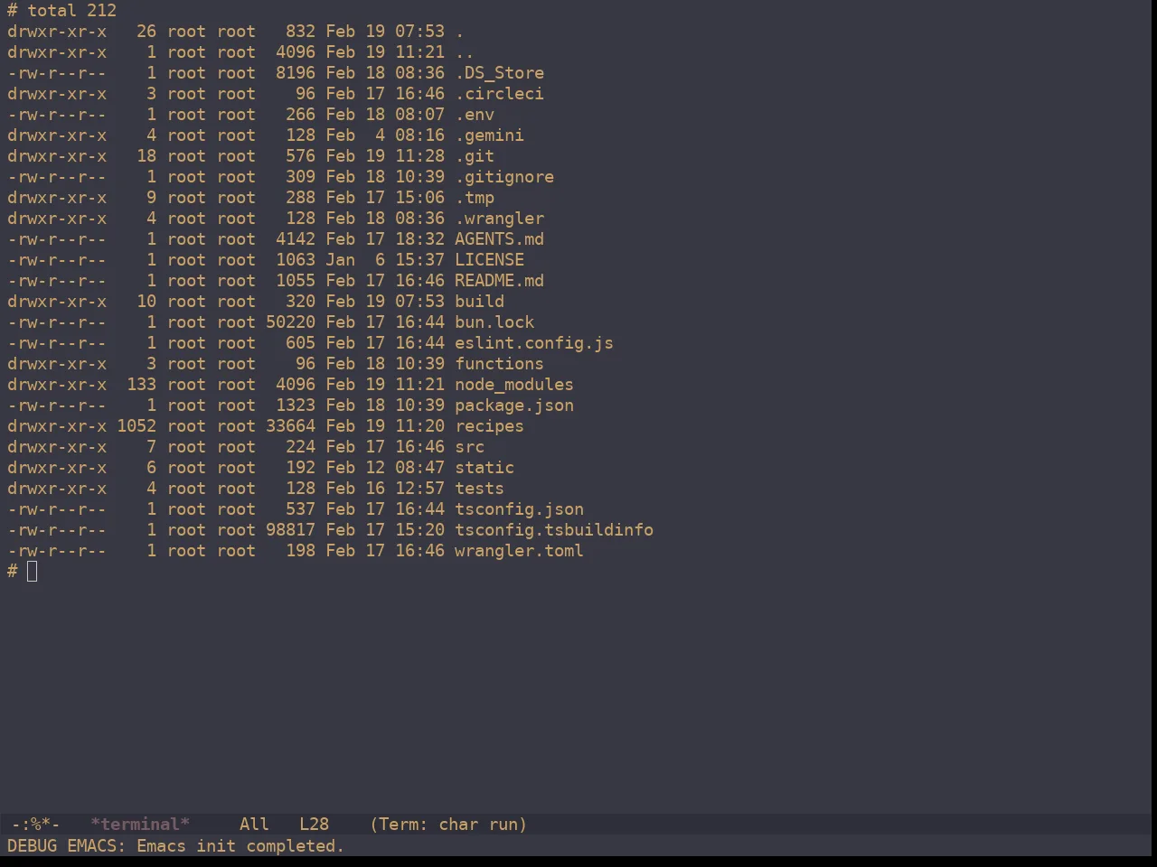This screenshot has width=1157, height=867.
Task: Click the bun.lock file name
Action: point(494,322)
